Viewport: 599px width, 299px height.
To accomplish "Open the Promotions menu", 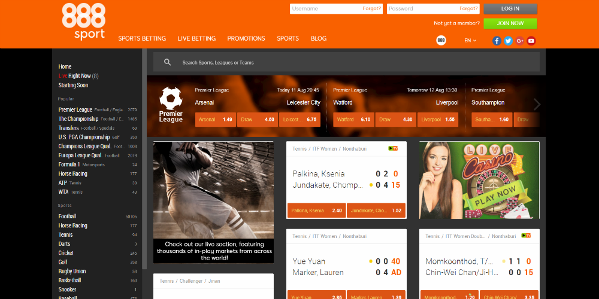I will pyautogui.click(x=246, y=38).
